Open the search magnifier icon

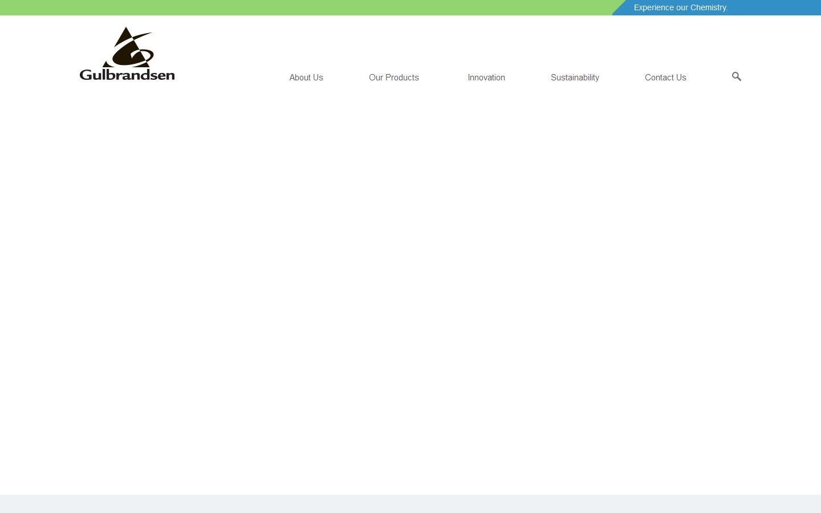pos(736,76)
